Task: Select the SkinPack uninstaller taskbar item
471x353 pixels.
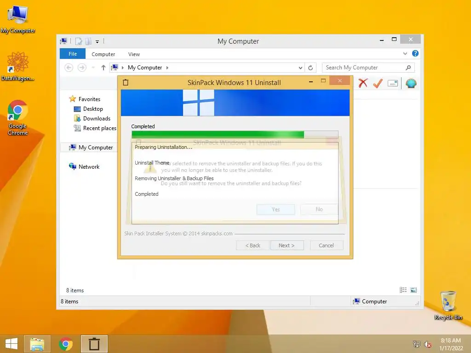Action: 94,344
